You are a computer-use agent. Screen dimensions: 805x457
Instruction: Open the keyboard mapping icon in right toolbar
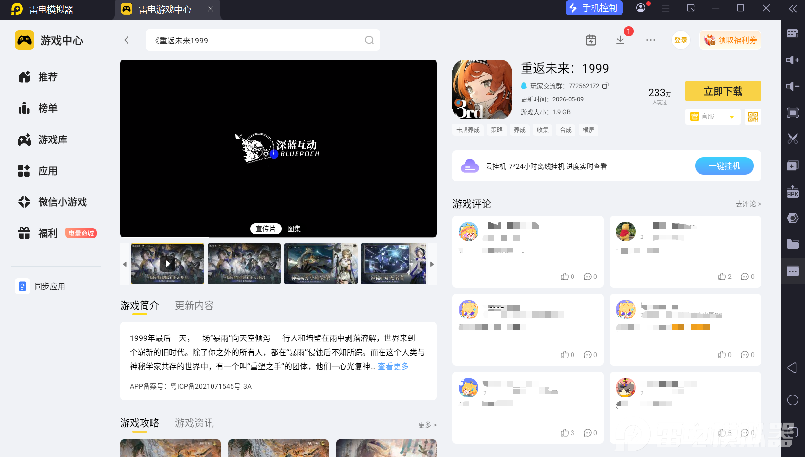[793, 33]
